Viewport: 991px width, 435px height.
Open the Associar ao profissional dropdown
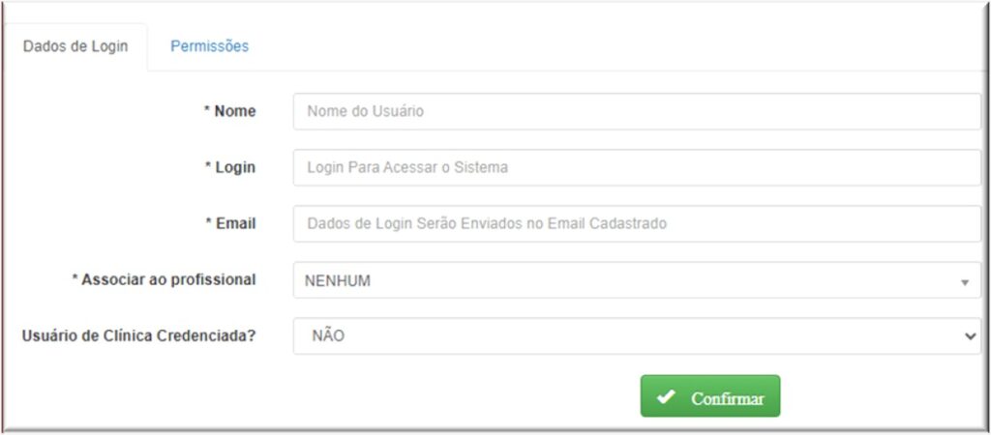tap(637, 280)
